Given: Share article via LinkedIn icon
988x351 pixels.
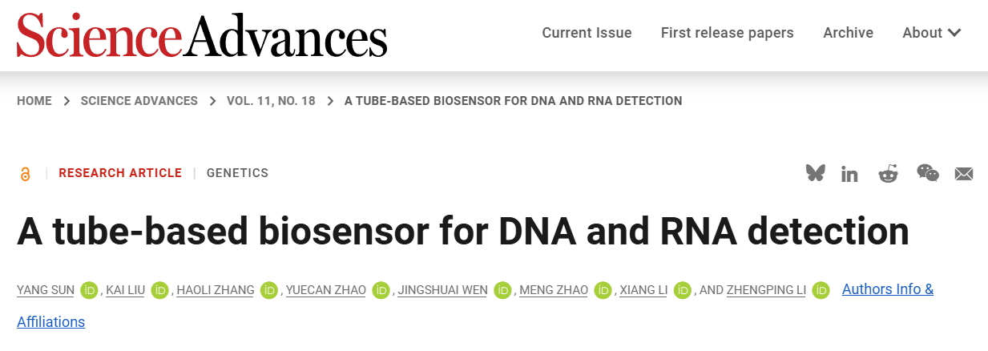Looking at the screenshot, I should point(849,174).
